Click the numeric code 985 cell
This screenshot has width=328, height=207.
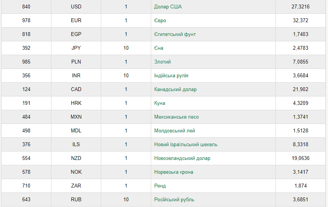tap(26, 62)
